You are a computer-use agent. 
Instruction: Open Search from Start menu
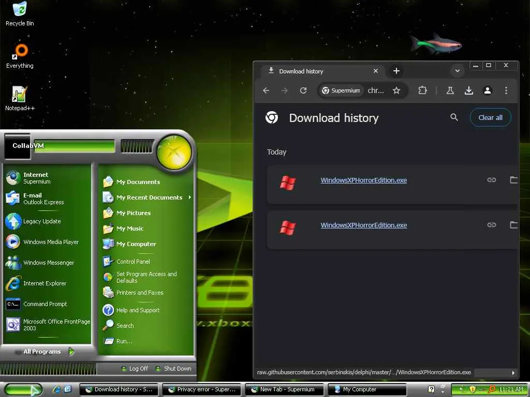(x=146, y=326)
